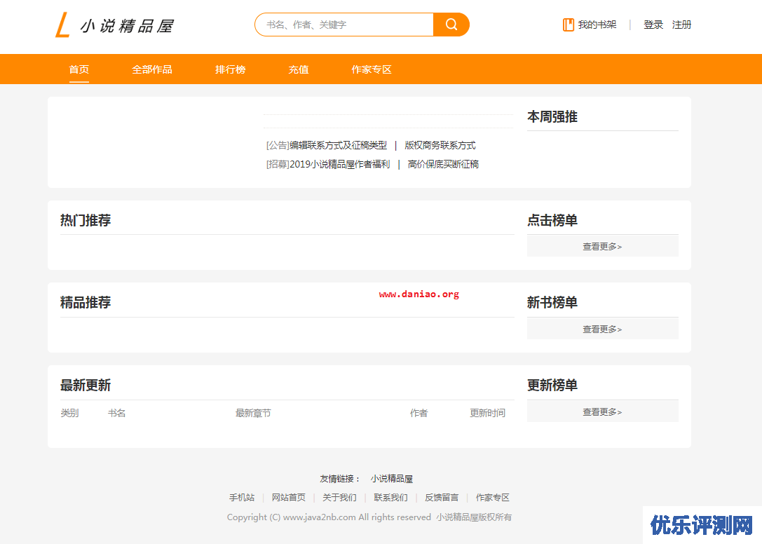Click the 书名 column header
Image resolution: width=762 pixels, height=544 pixels.
tap(116, 413)
